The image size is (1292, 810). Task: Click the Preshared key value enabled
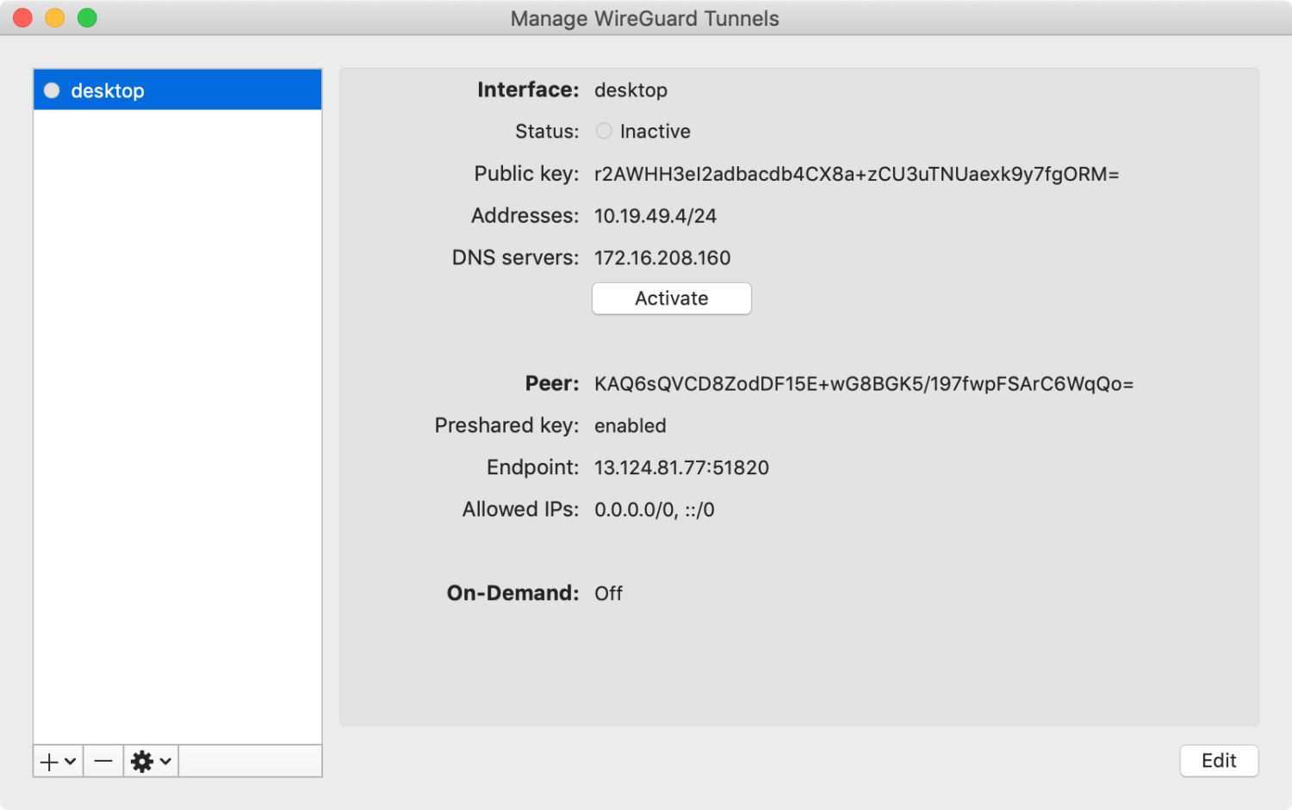pyautogui.click(x=630, y=426)
